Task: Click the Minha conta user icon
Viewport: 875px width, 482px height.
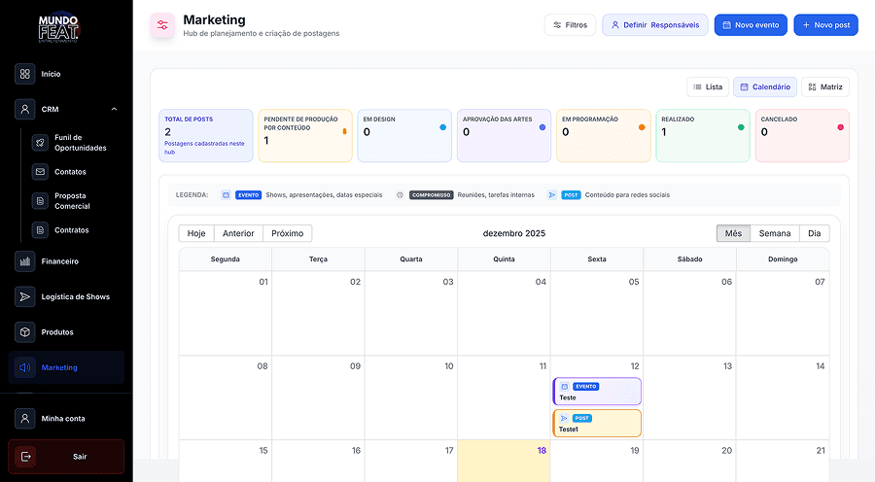Action: [x=24, y=419]
